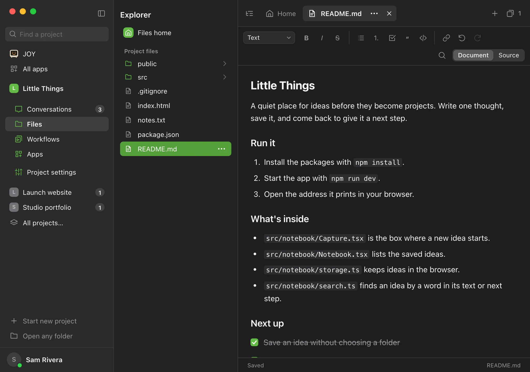Search within the document
This screenshot has height=372, width=530.
[x=442, y=55]
